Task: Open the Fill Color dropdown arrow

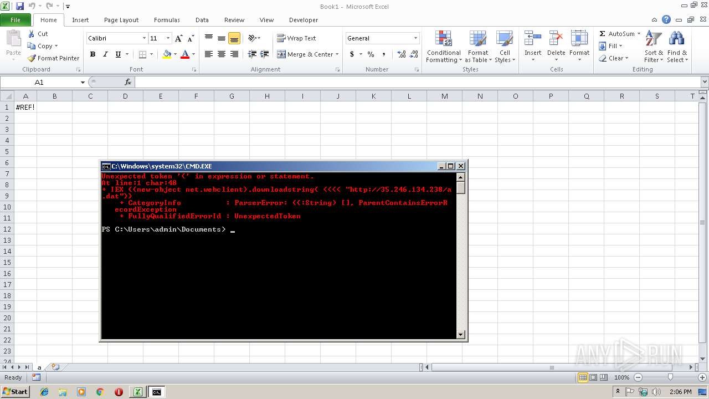Action: tap(175, 54)
